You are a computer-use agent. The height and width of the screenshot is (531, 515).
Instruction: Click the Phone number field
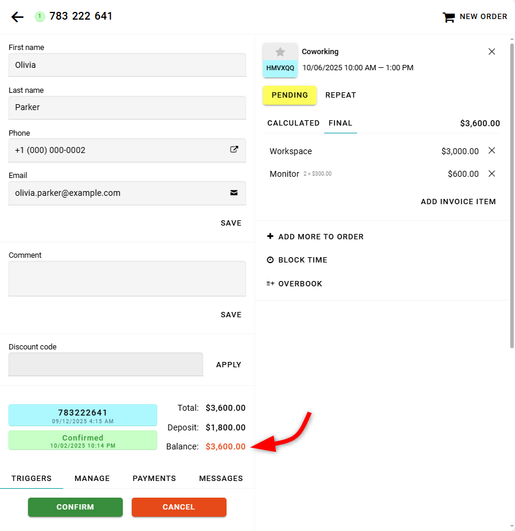(127, 151)
